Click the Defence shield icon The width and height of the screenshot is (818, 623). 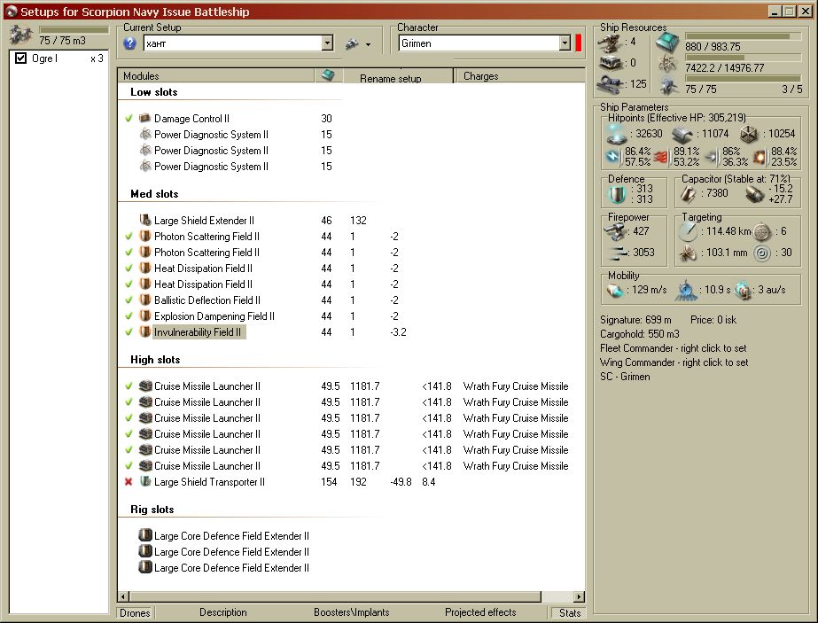tap(617, 194)
